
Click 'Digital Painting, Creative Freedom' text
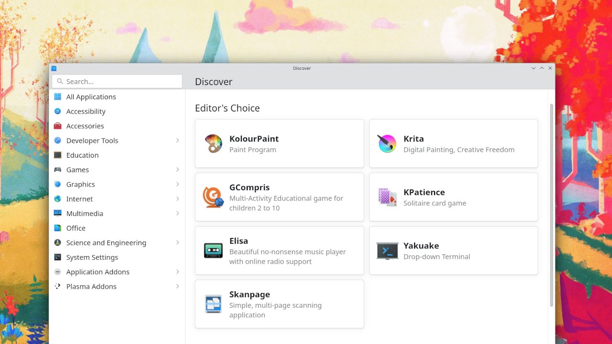point(459,150)
